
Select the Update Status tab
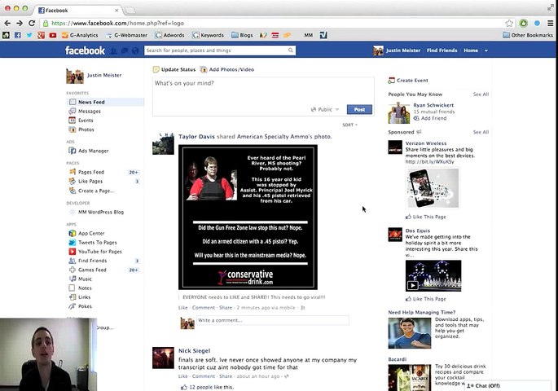click(178, 70)
